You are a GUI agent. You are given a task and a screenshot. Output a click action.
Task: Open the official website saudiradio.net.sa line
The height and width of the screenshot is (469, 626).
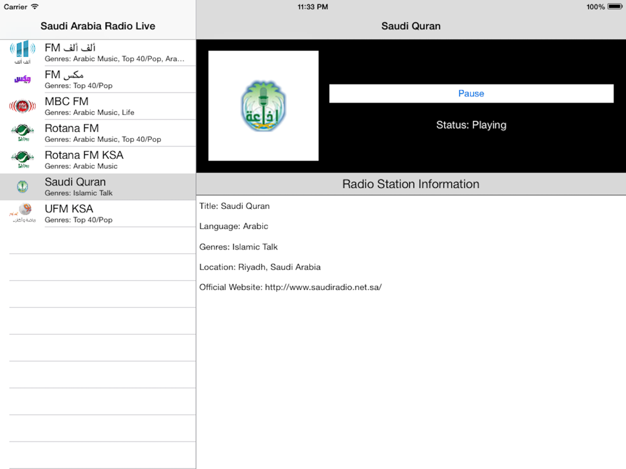pos(290,287)
